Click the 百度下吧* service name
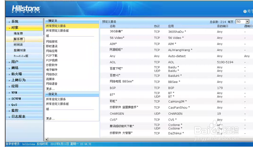The height and width of the screenshot is (147, 253). coord(116,69)
